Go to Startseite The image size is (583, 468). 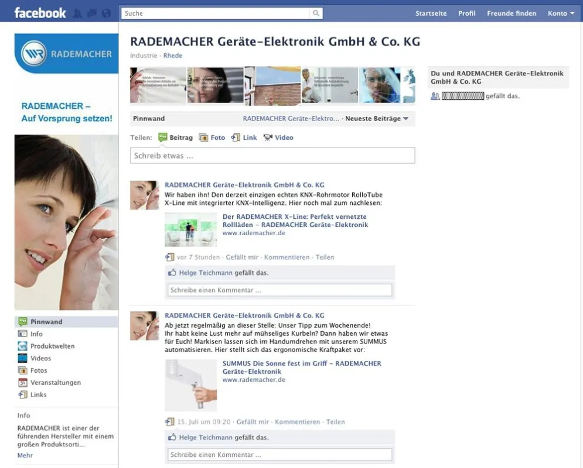click(x=431, y=13)
